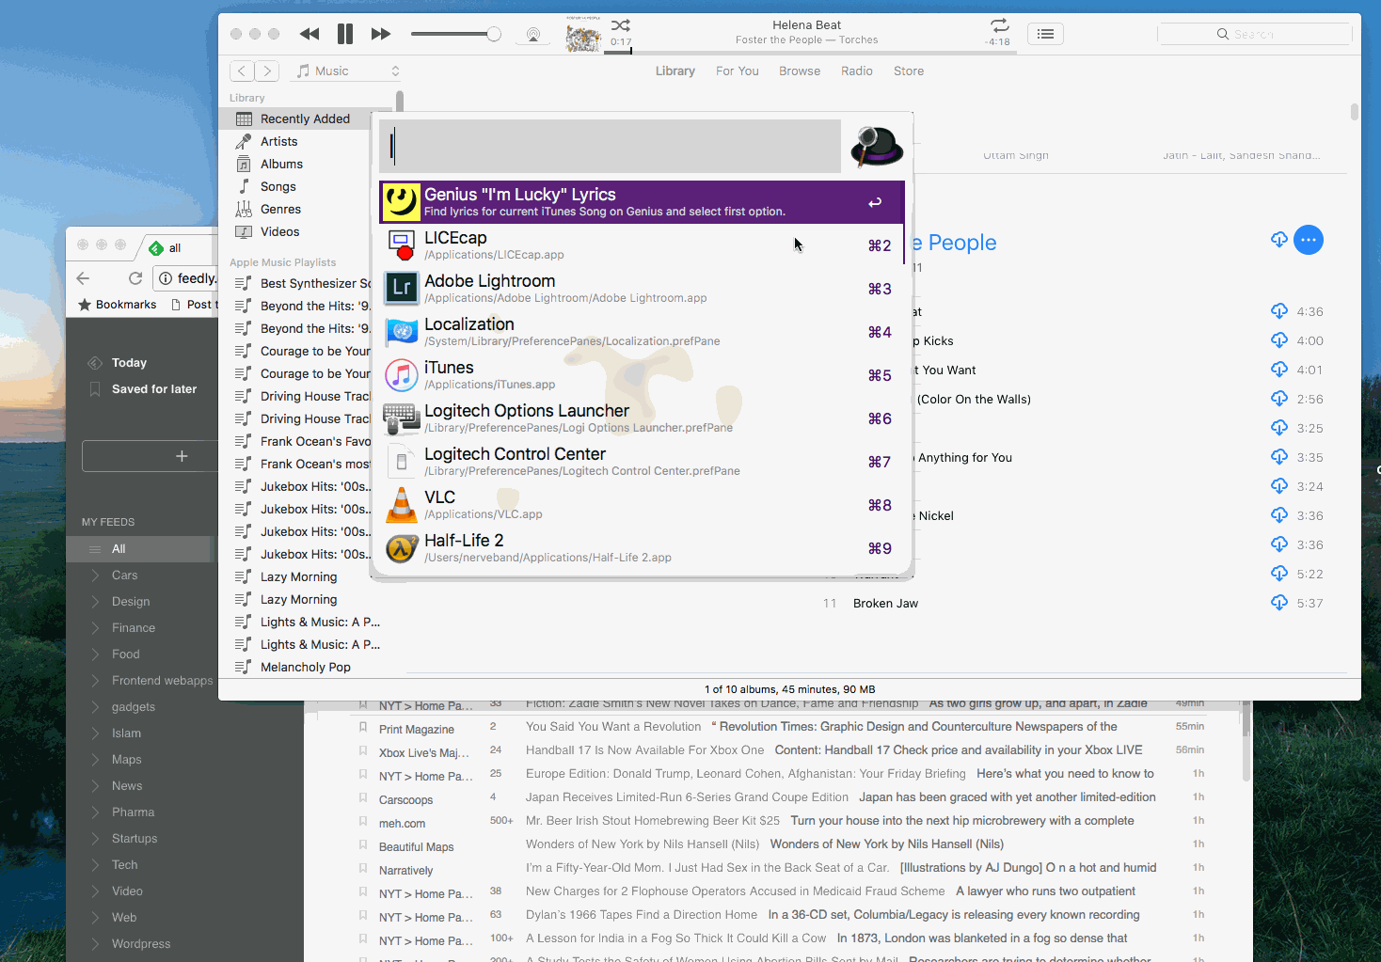
Task: Open Videos in the iTunes library sidebar
Action: click(x=279, y=231)
